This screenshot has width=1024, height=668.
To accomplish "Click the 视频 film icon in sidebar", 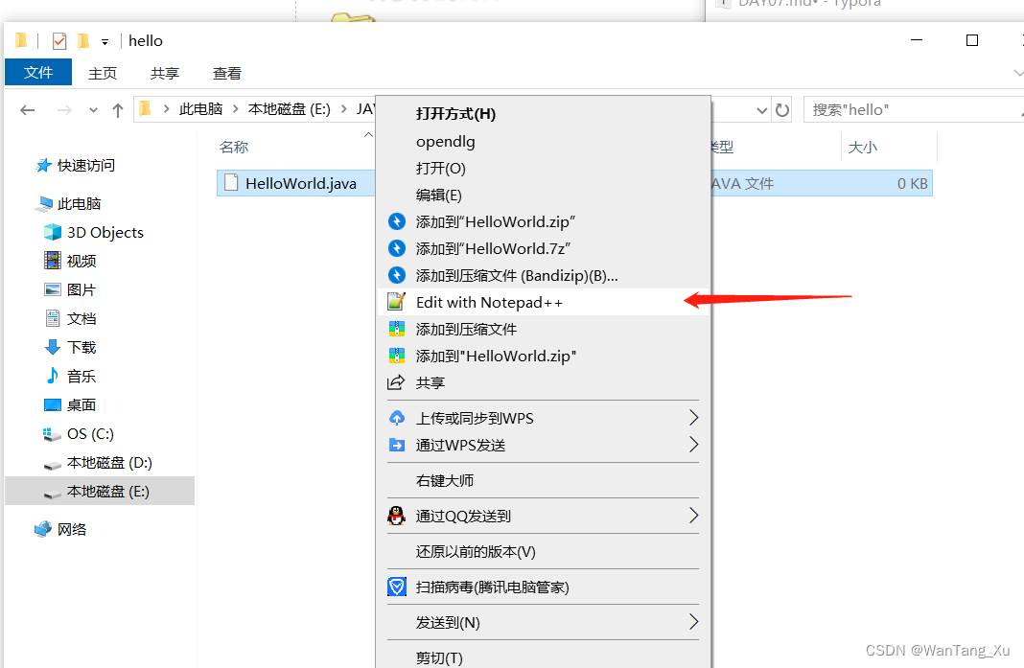I will pos(52,261).
